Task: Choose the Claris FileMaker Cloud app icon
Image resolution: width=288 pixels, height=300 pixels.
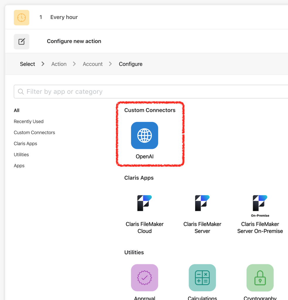Action: (x=144, y=203)
